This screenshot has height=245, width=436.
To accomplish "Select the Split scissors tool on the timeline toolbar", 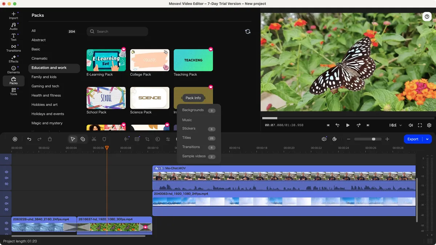I will 94,139.
